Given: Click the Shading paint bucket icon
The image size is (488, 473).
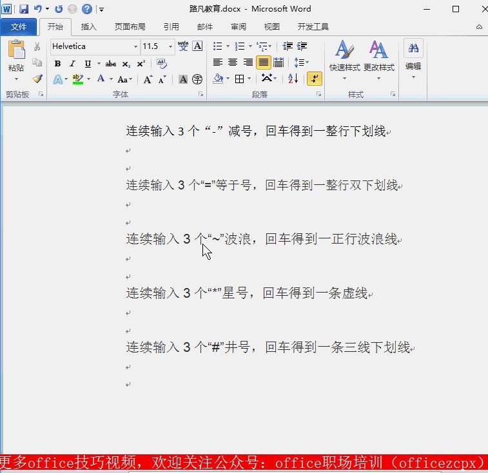Looking at the screenshot, I should coord(219,79).
